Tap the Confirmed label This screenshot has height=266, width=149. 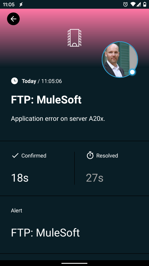[34, 156]
